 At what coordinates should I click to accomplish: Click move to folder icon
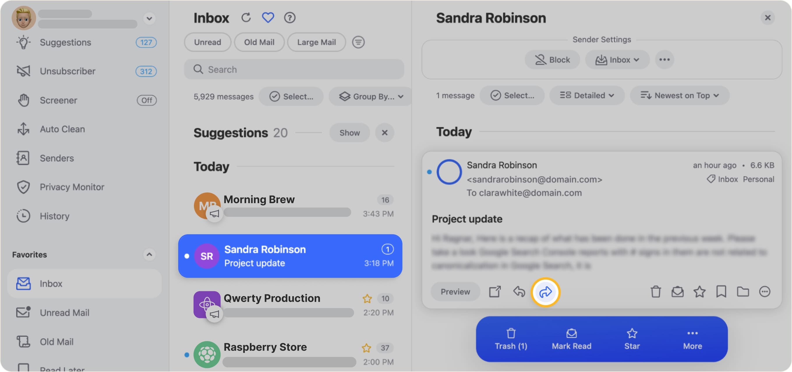[x=743, y=291]
